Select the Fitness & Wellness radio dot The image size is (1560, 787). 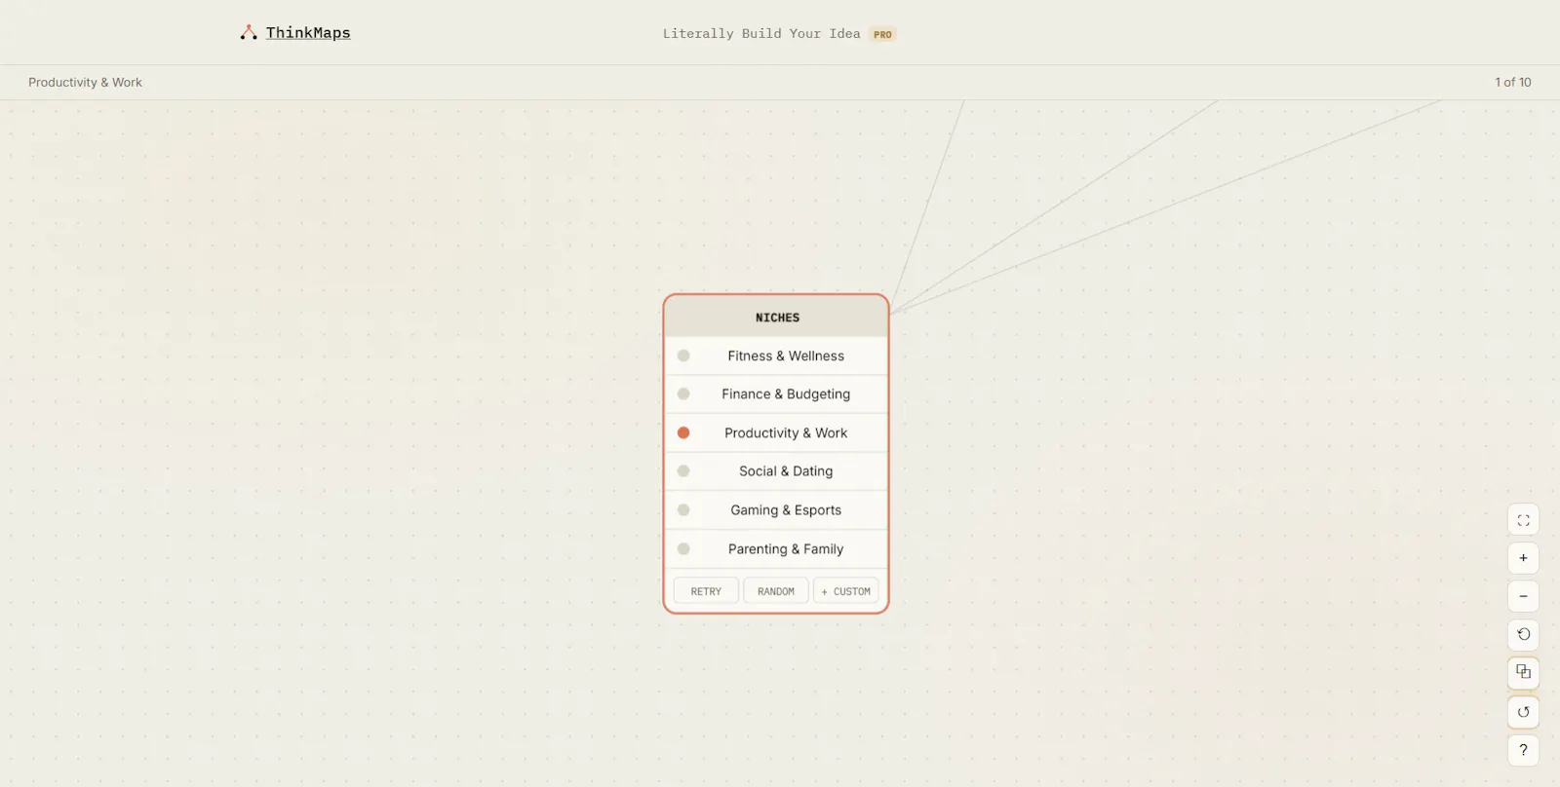[x=683, y=356]
